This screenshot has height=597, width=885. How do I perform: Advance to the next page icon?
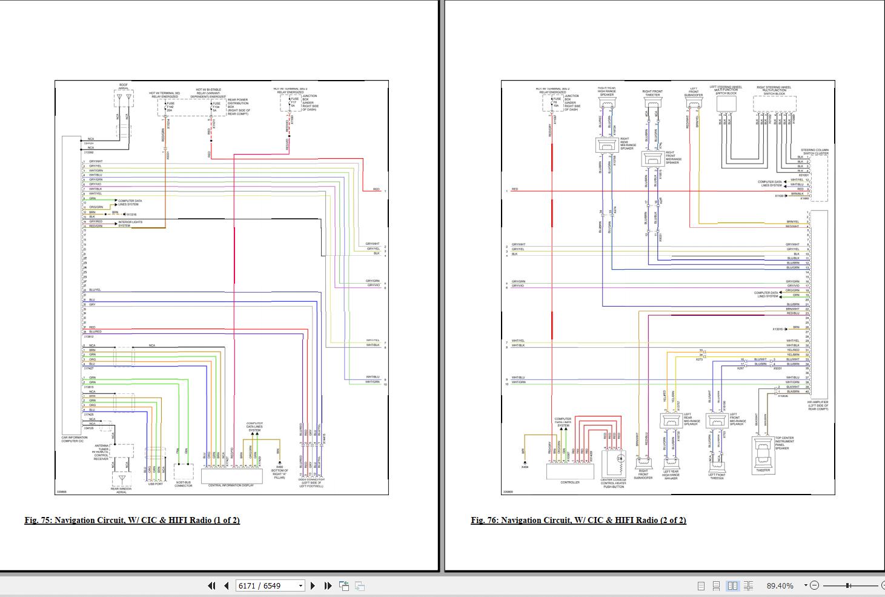pos(313,585)
